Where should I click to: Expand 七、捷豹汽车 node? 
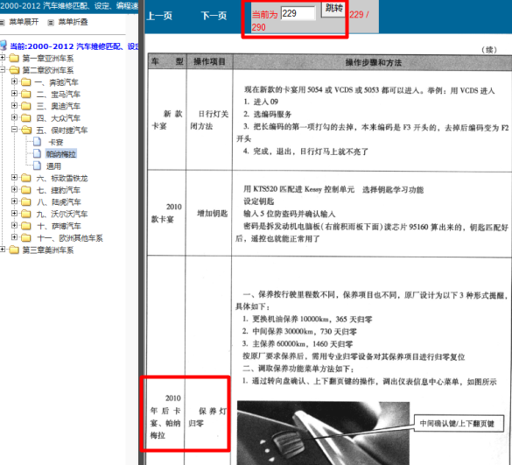coord(14,189)
